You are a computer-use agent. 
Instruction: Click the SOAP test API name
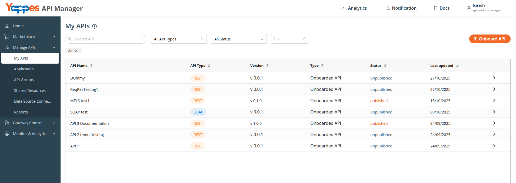click(79, 112)
